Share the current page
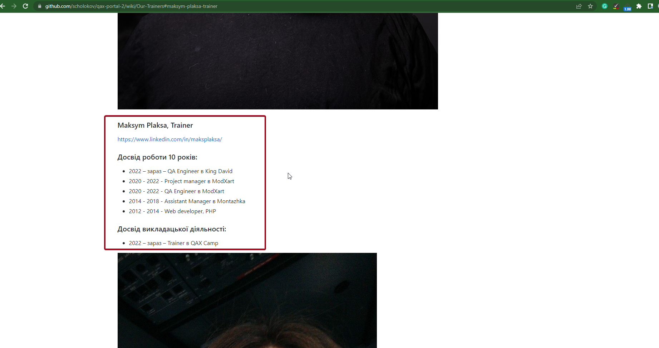The image size is (659, 348). [579, 6]
